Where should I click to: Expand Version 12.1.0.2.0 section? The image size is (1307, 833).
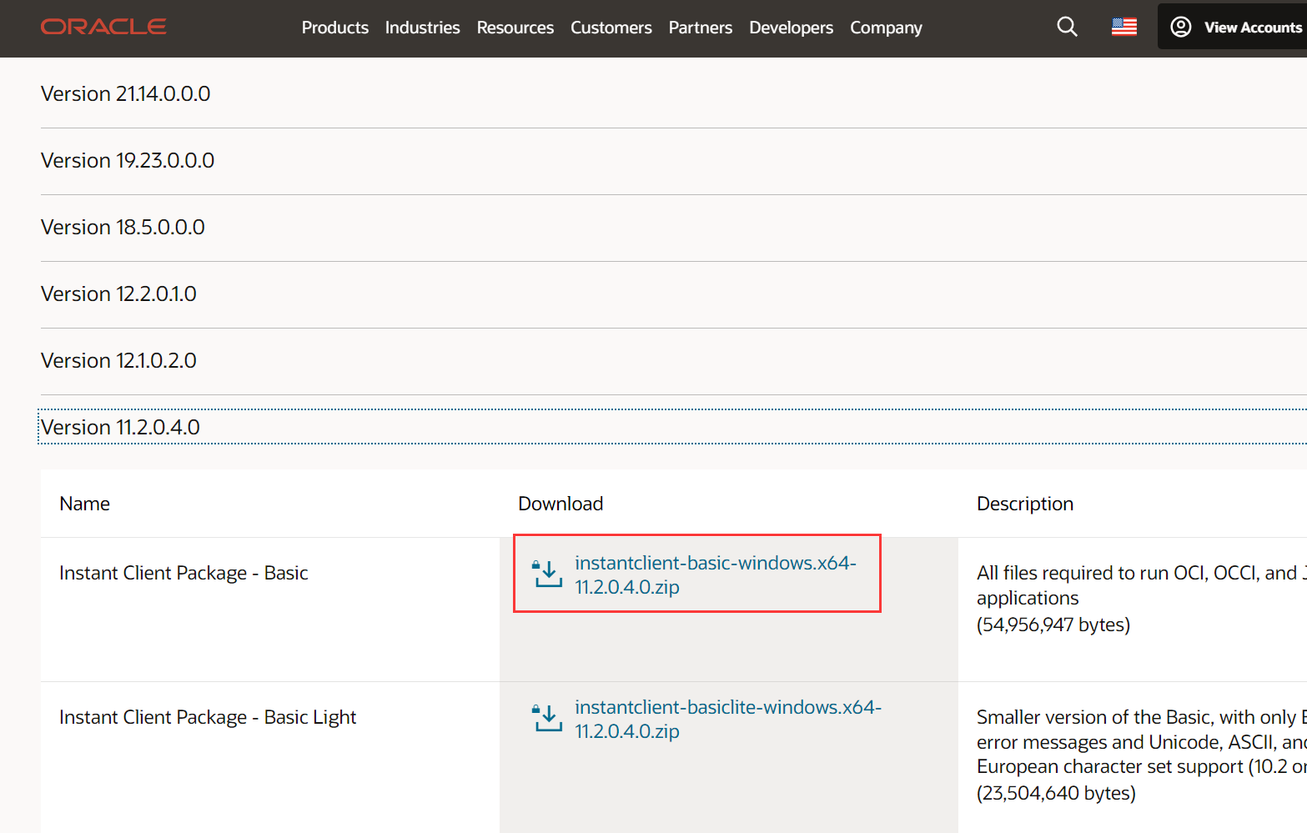(x=118, y=360)
